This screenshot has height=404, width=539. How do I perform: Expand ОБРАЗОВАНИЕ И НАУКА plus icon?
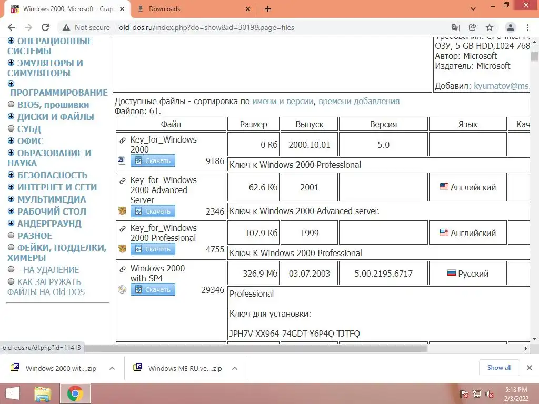(x=11, y=153)
